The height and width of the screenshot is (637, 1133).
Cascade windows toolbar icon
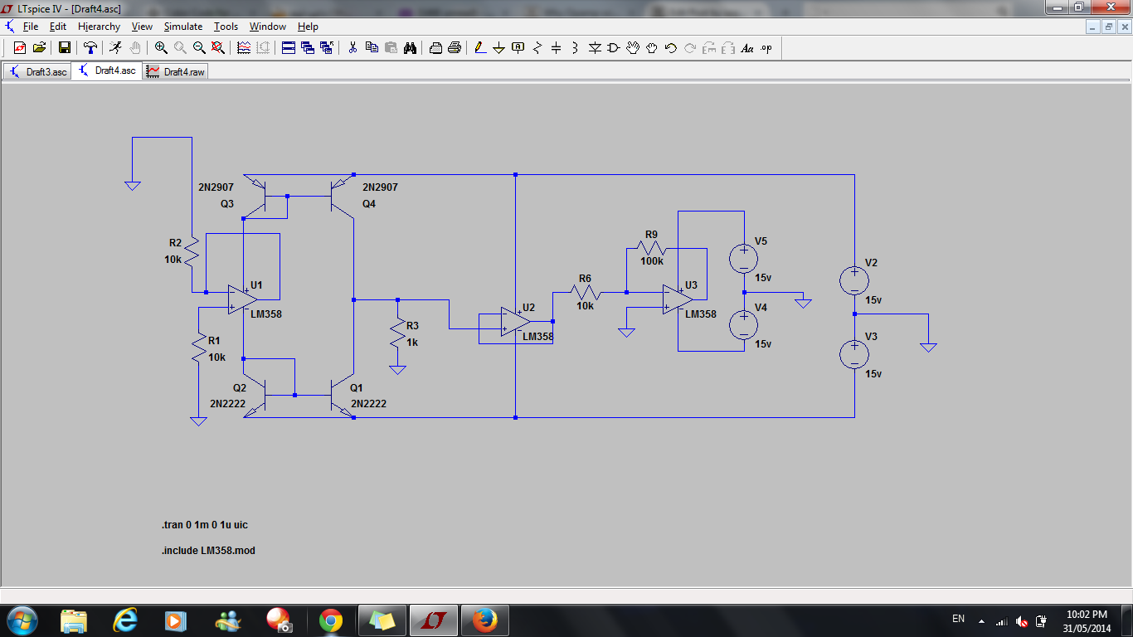[x=308, y=48]
